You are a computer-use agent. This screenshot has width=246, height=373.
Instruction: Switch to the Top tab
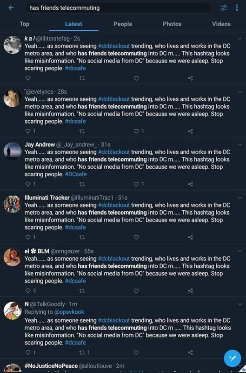25,24
